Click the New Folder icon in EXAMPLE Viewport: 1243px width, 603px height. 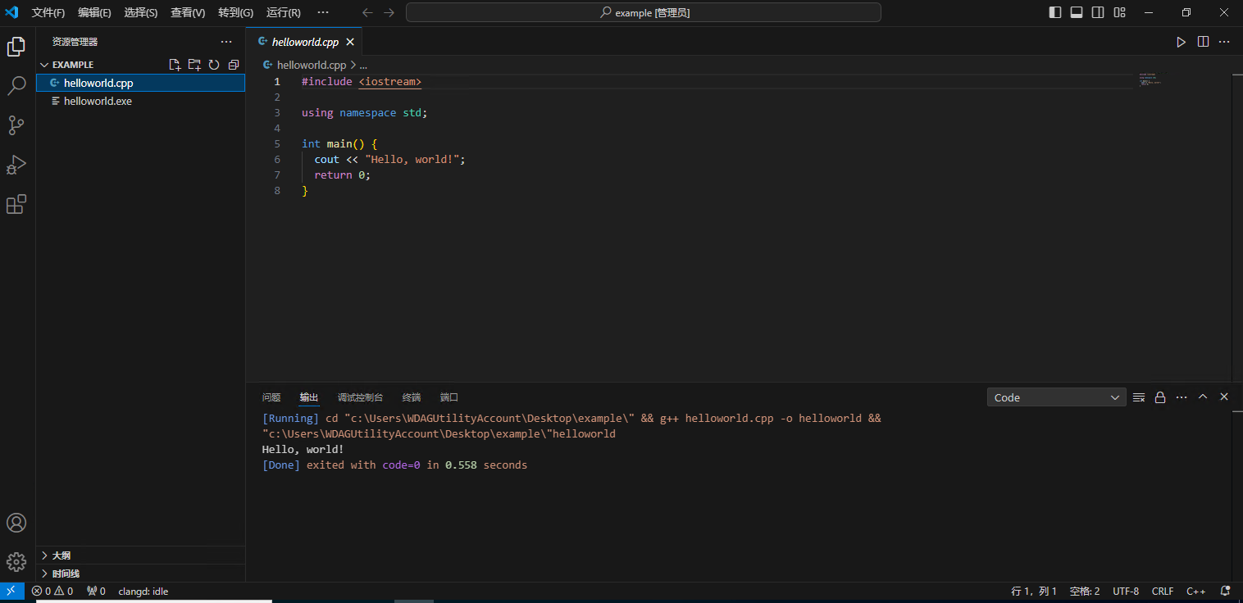pos(194,65)
